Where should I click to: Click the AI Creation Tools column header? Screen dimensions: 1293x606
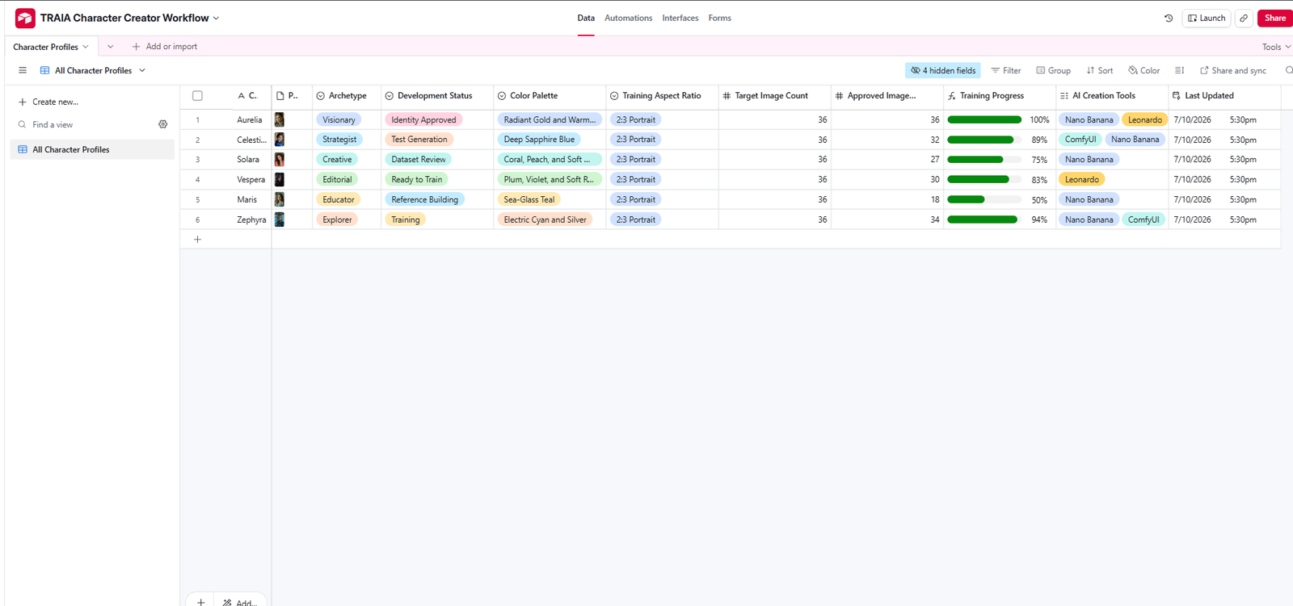pyautogui.click(x=1112, y=95)
